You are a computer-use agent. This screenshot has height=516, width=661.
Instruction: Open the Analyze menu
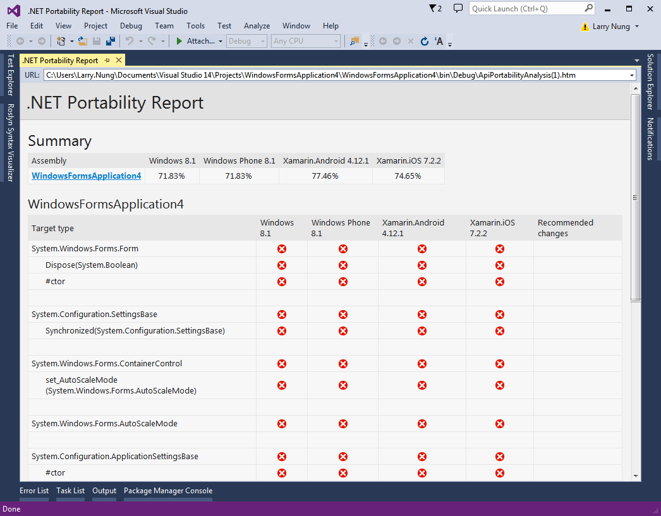(x=257, y=26)
